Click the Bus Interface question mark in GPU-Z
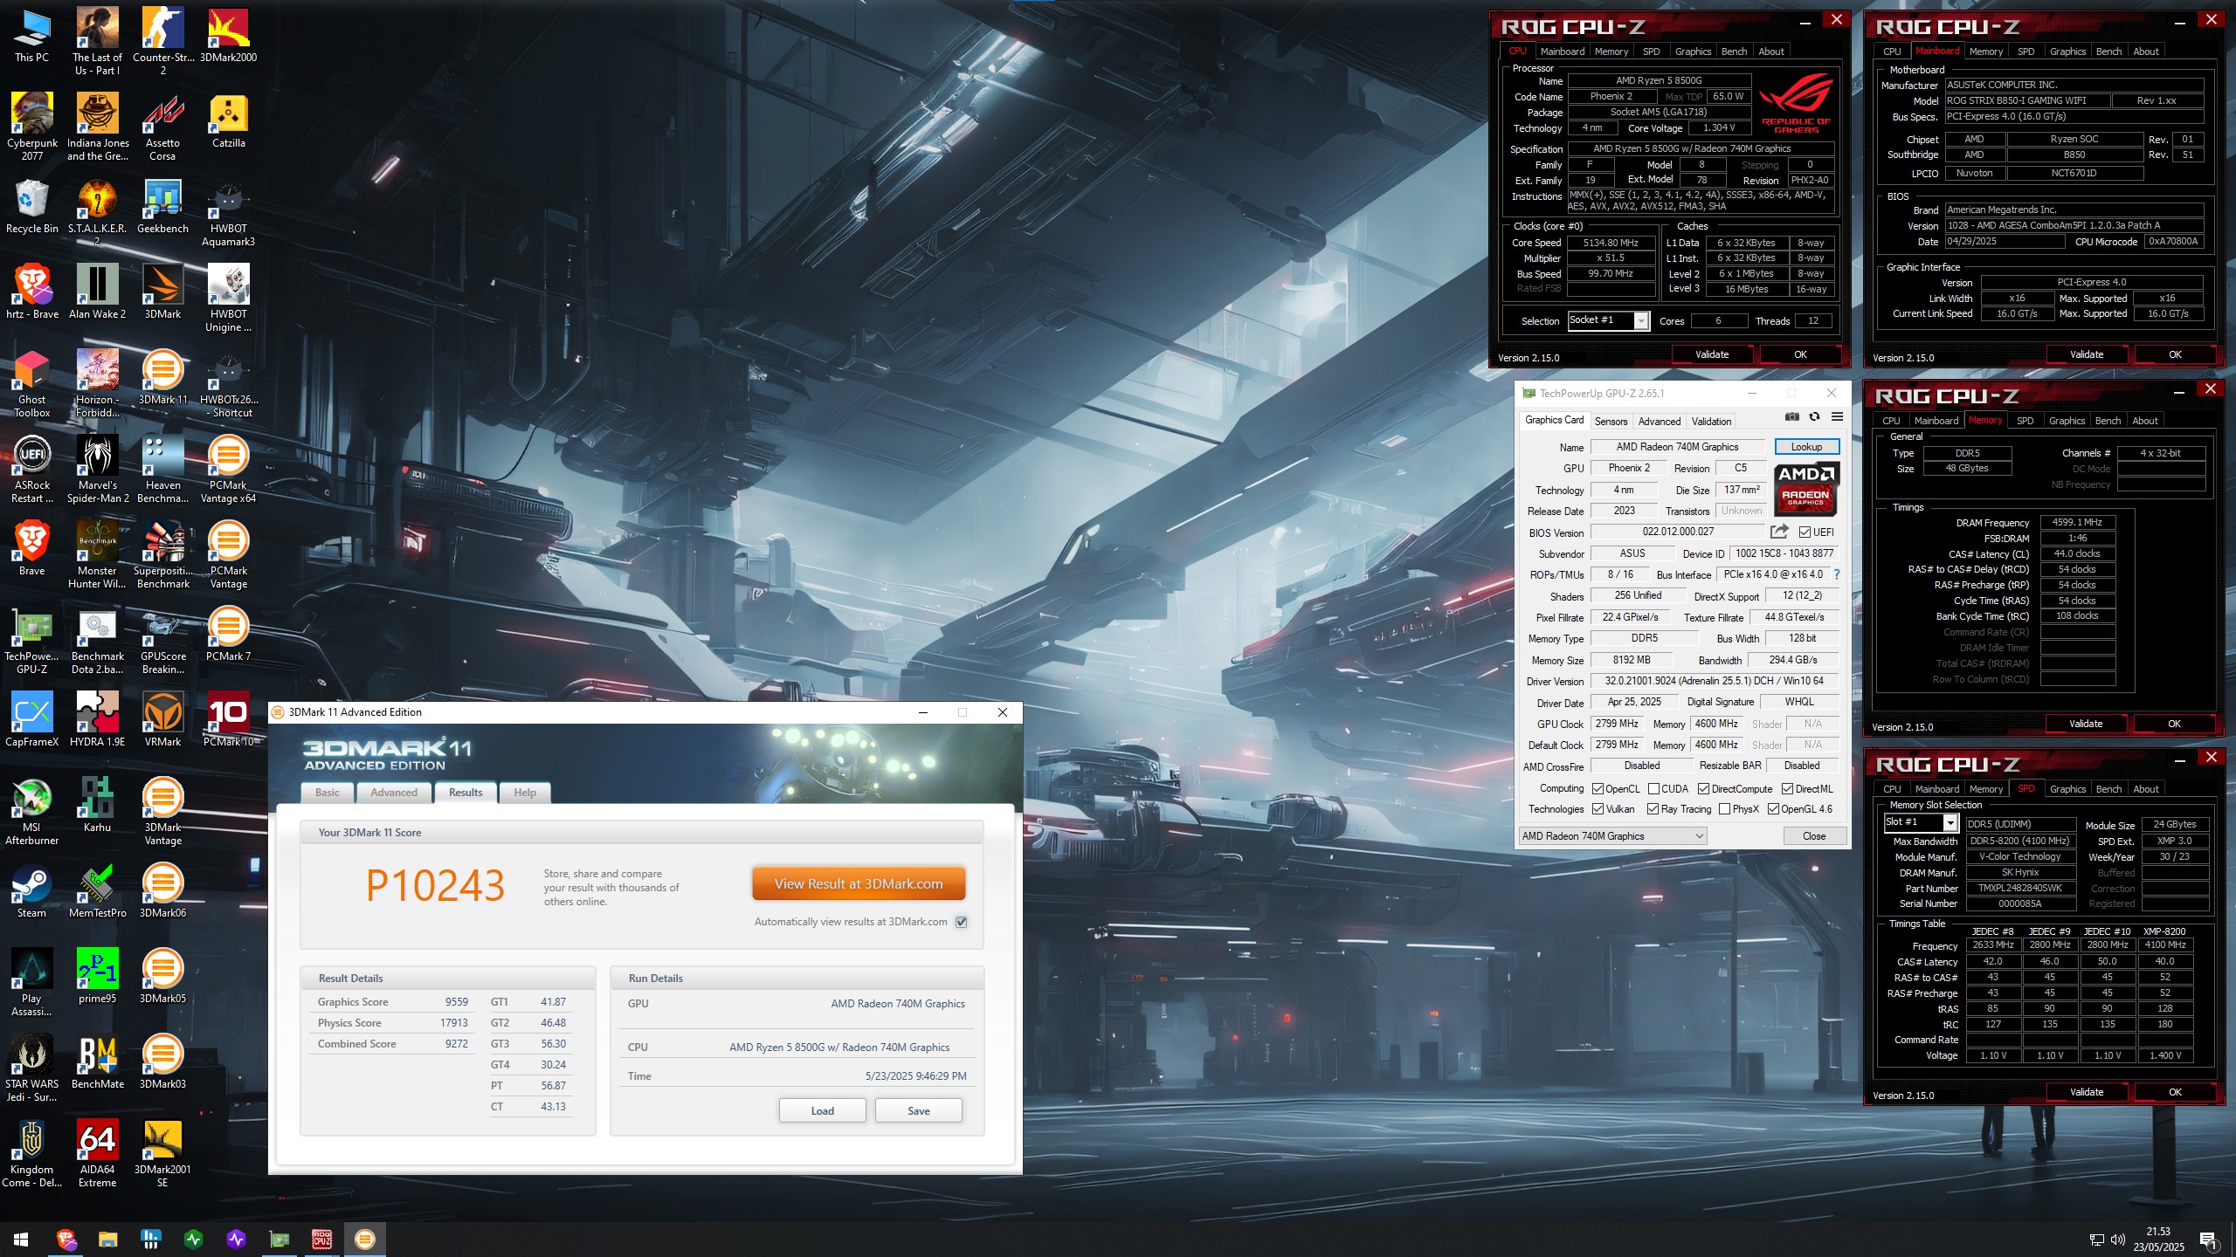The width and height of the screenshot is (2236, 1257). (1836, 574)
